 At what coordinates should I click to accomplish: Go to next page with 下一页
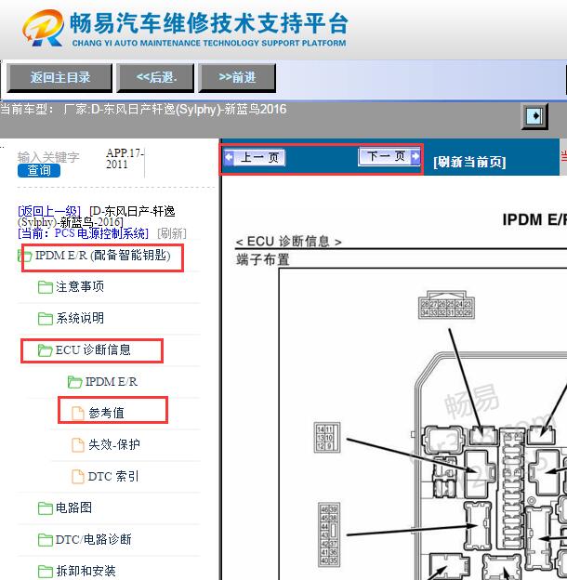(389, 156)
